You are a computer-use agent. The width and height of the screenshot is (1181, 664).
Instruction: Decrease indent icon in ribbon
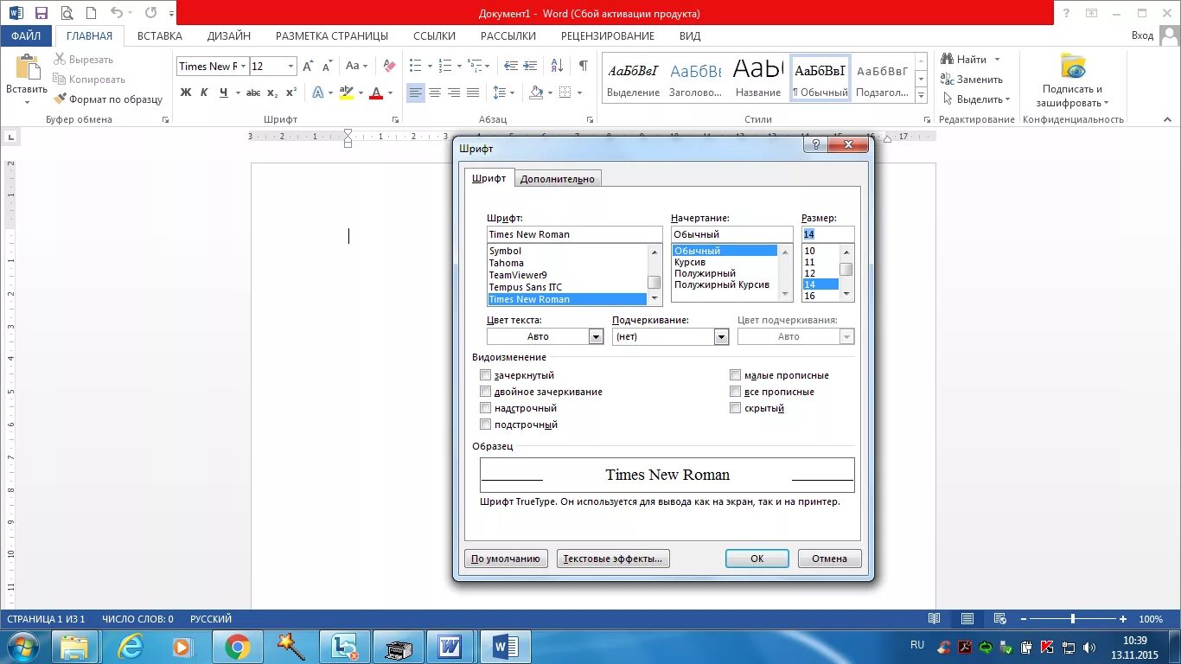511,66
